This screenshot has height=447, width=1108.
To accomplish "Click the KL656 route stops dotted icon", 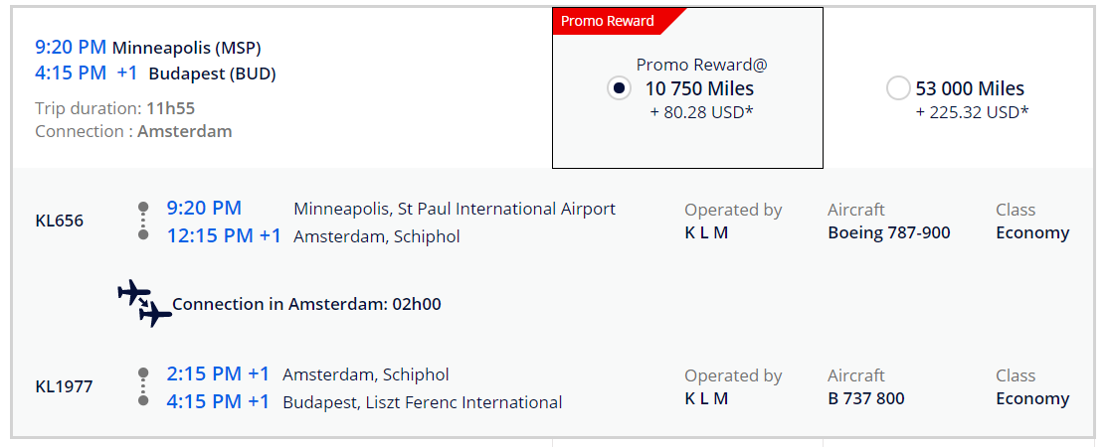I will coord(143,221).
